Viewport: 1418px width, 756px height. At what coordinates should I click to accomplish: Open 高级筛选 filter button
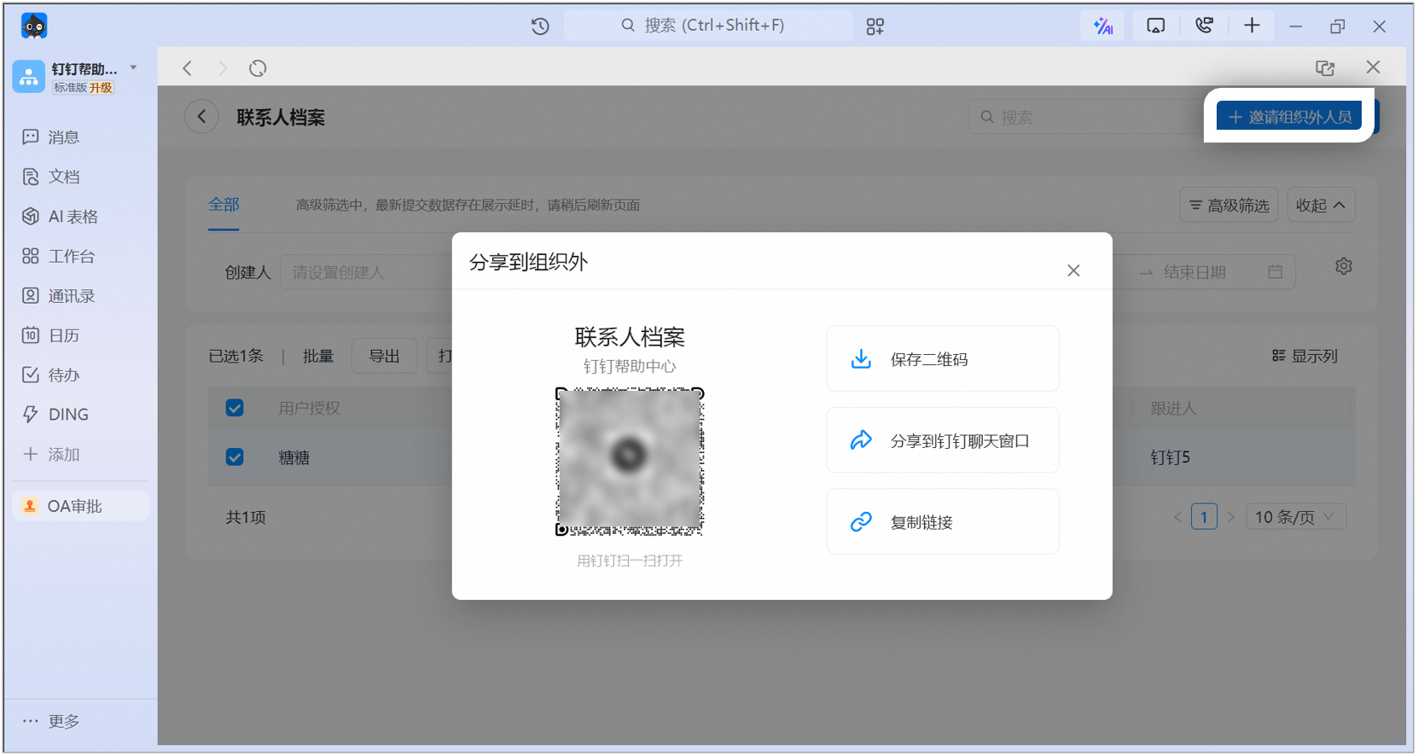pos(1229,205)
